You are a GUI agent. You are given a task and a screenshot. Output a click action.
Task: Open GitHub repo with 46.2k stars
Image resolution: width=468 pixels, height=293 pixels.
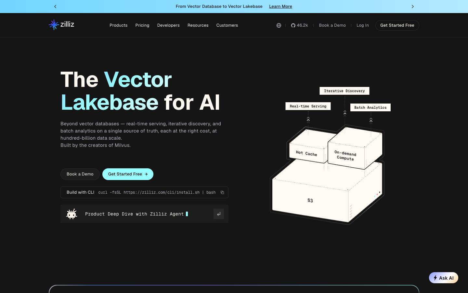coord(299,25)
